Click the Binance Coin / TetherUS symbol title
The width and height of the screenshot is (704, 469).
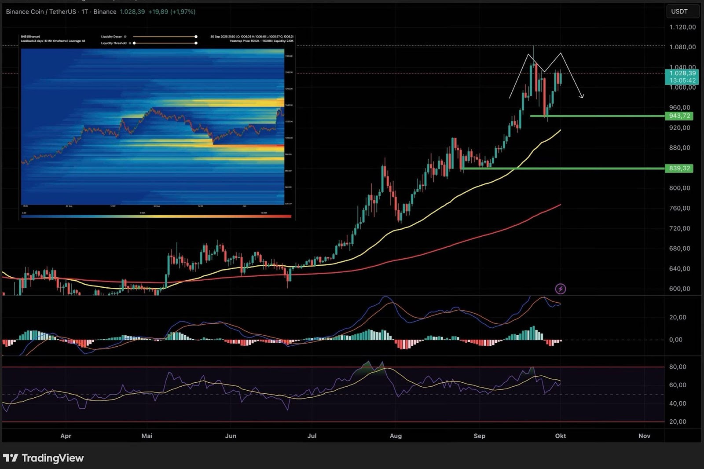pos(40,12)
